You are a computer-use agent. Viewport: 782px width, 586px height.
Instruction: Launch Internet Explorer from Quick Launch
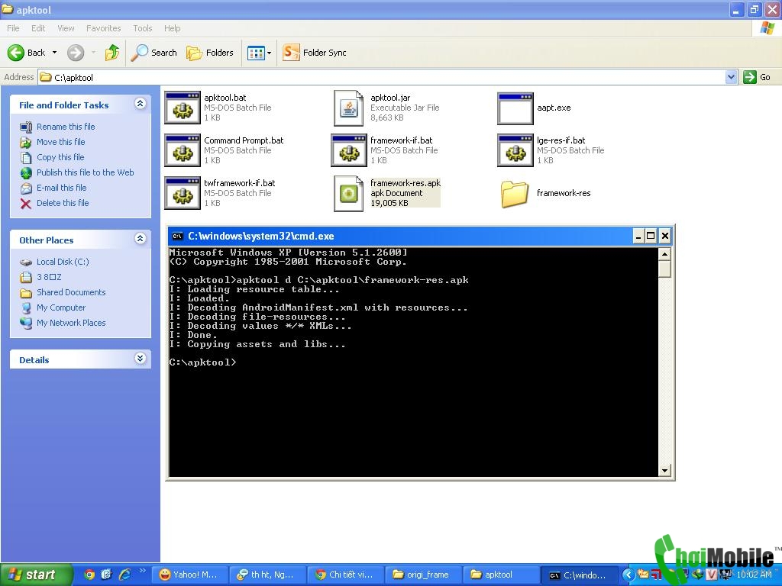[x=124, y=575]
